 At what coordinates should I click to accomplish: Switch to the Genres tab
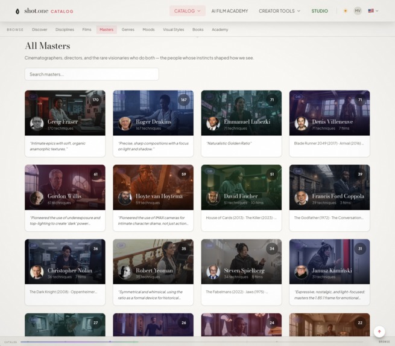coord(128,30)
